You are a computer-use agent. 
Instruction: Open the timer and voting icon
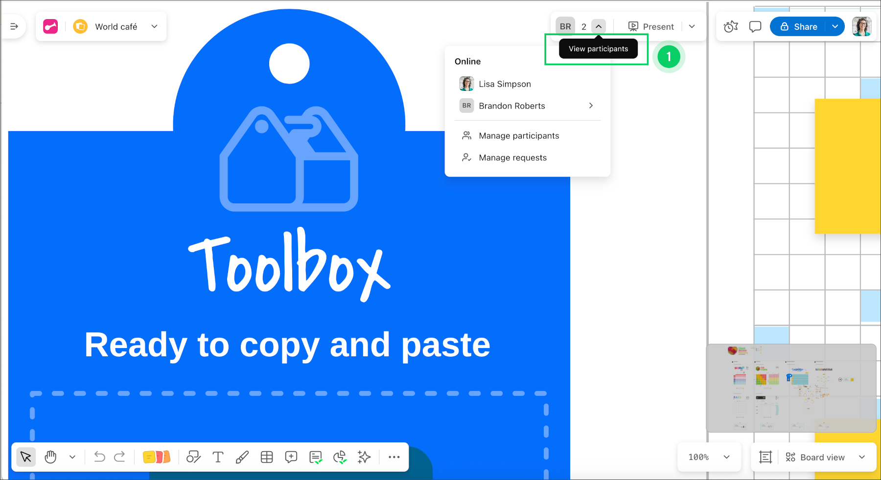[731, 26]
